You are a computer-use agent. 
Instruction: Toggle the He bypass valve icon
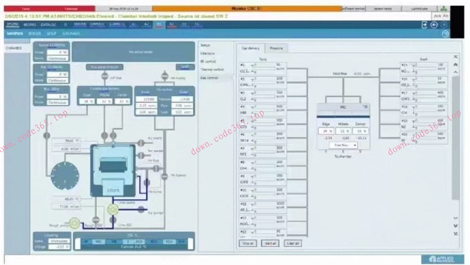(164, 176)
